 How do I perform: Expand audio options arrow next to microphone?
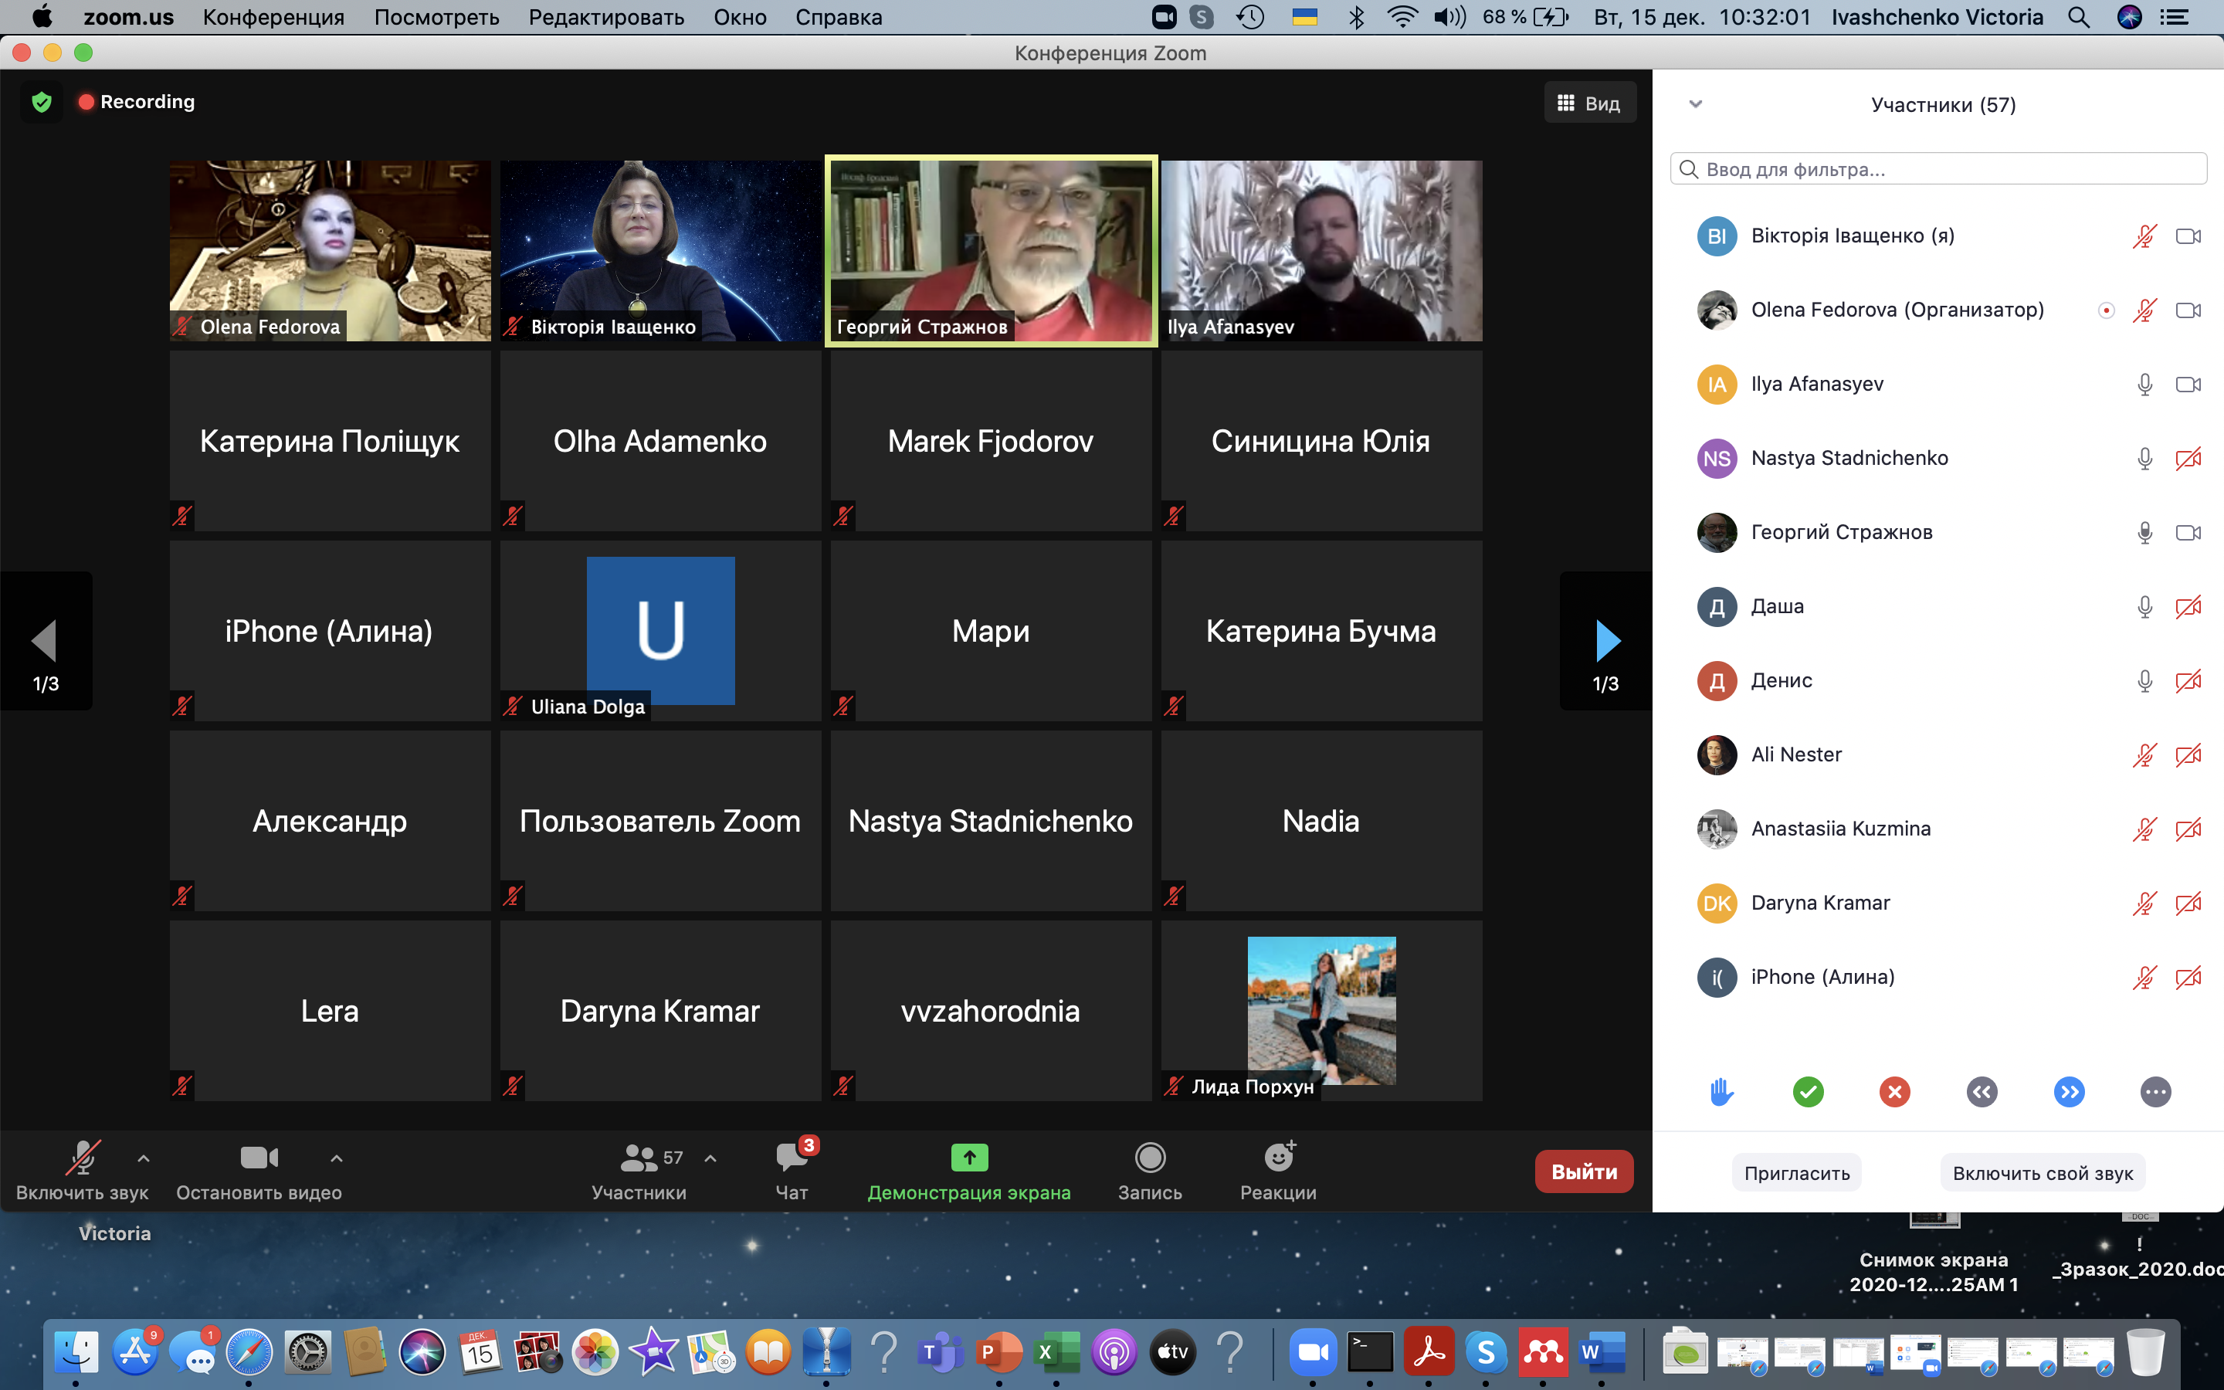pyautogui.click(x=144, y=1158)
